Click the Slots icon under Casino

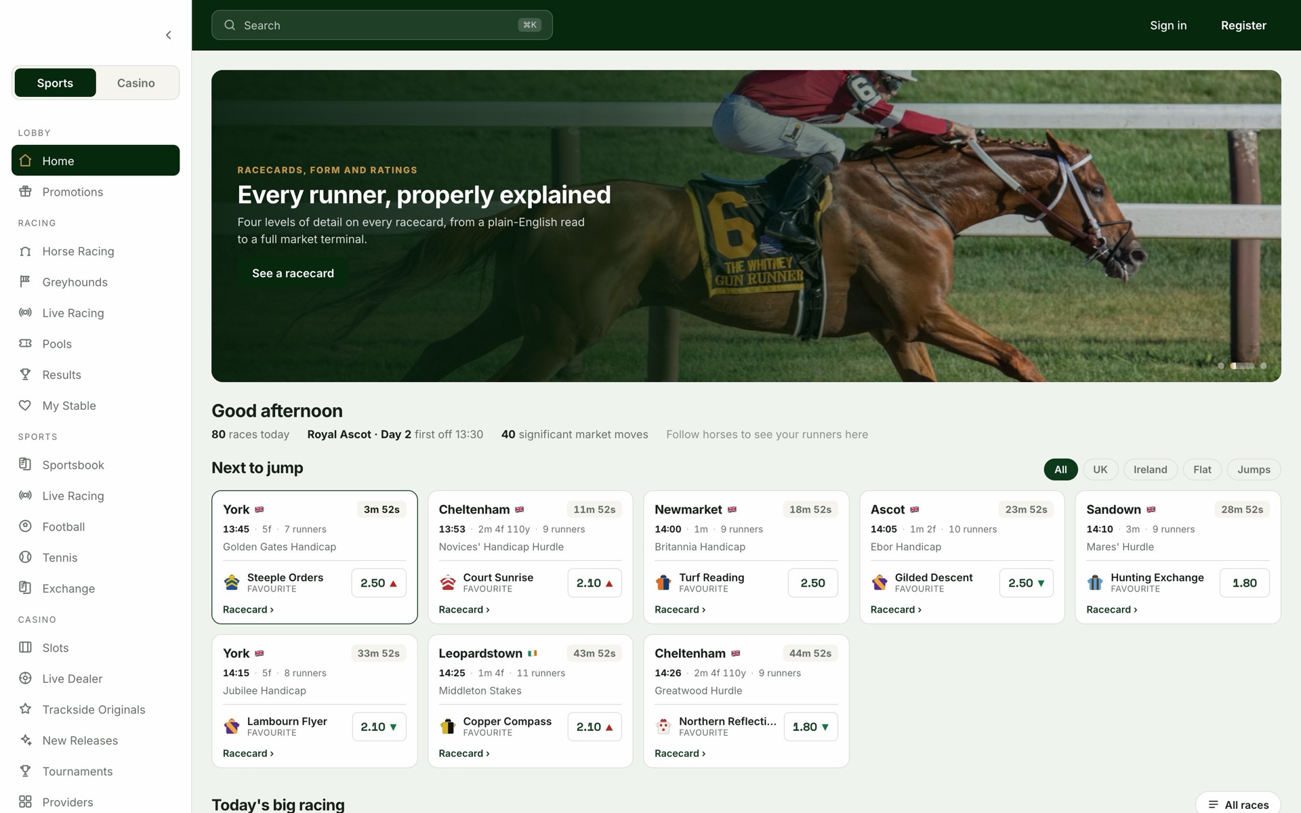click(x=26, y=648)
